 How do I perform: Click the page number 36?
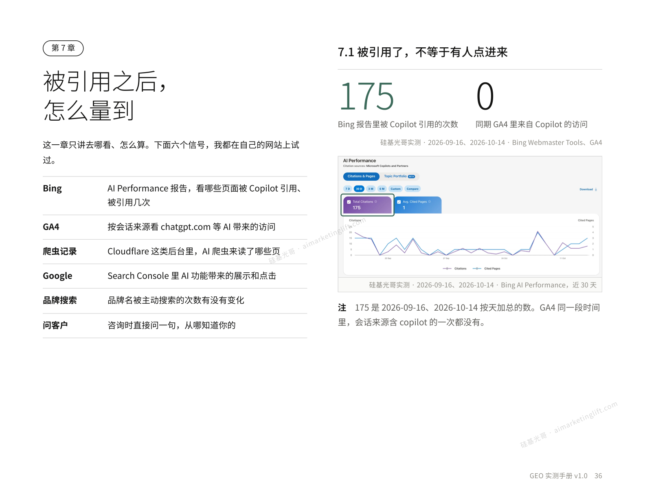point(598,476)
